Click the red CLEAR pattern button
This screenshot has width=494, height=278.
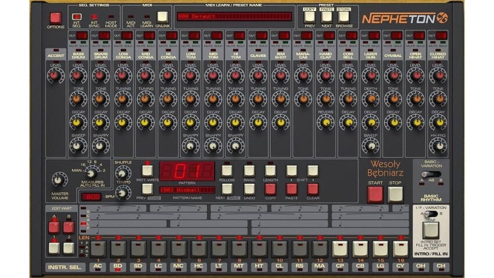[313, 188]
